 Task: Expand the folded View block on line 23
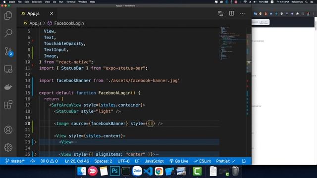pyautogui.click(x=35, y=142)
